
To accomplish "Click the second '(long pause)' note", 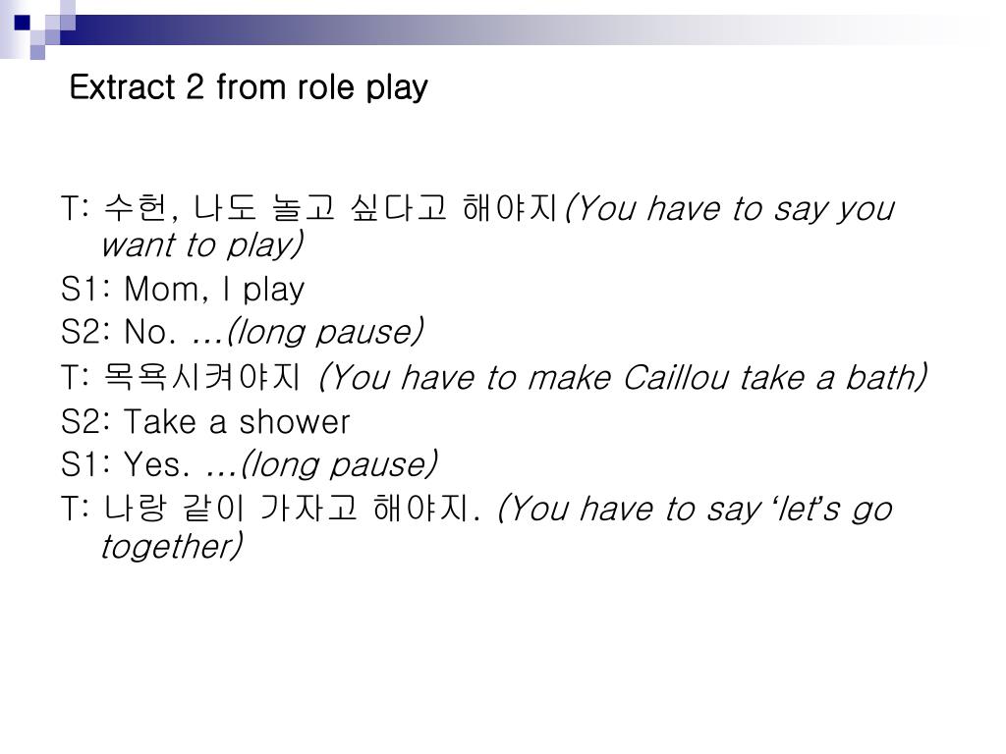I will (x=339, y=464).
